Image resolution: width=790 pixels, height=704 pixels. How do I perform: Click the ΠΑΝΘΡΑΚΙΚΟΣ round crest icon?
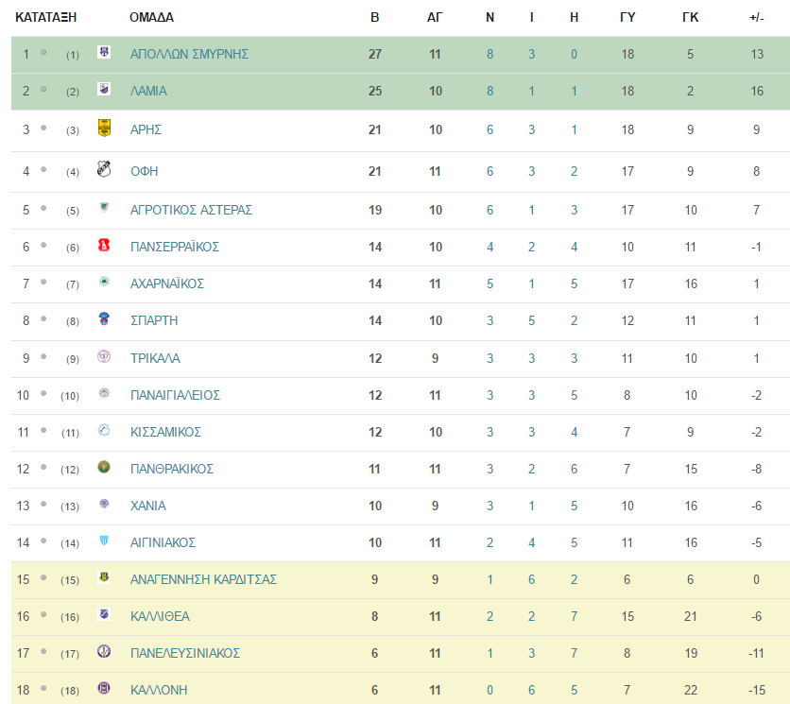(x=104, y=467)
